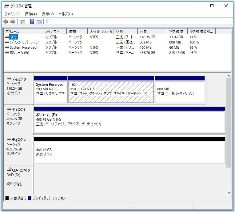The height and width of the screenshot is (212, 235).
Task: Click the drive icon of the ボリューム (E:) row
Action: coord(7,53)
